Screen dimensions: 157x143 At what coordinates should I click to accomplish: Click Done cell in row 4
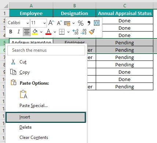click(x=125, y=35)
